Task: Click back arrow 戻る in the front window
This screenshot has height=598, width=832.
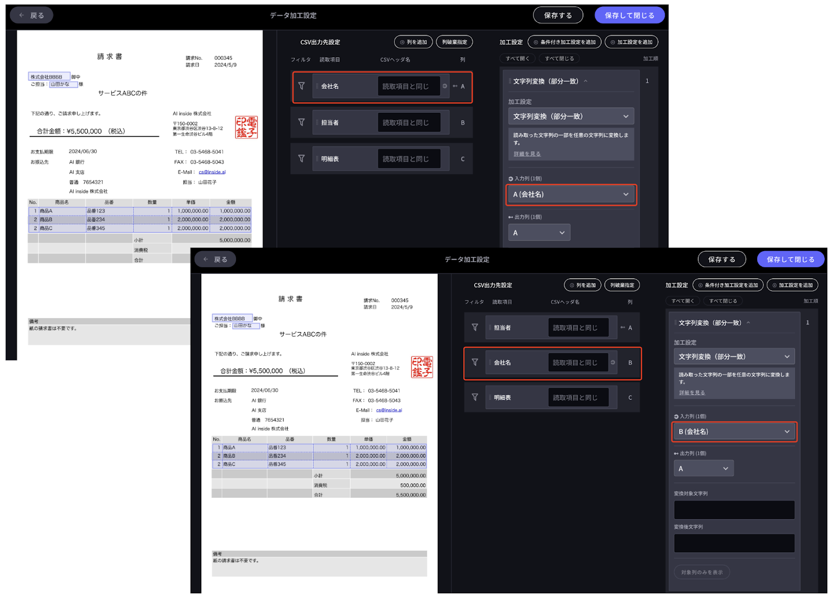Action: [x=215, y=259]
